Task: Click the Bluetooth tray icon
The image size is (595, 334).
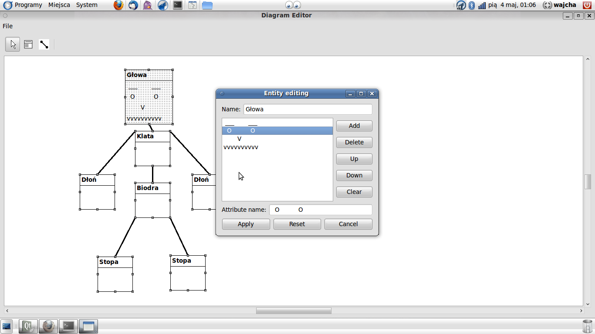Action: 472,5
